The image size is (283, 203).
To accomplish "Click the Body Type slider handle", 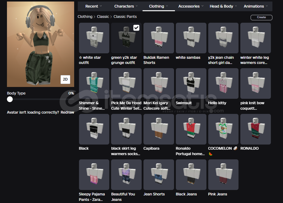I will coord(10,99).
